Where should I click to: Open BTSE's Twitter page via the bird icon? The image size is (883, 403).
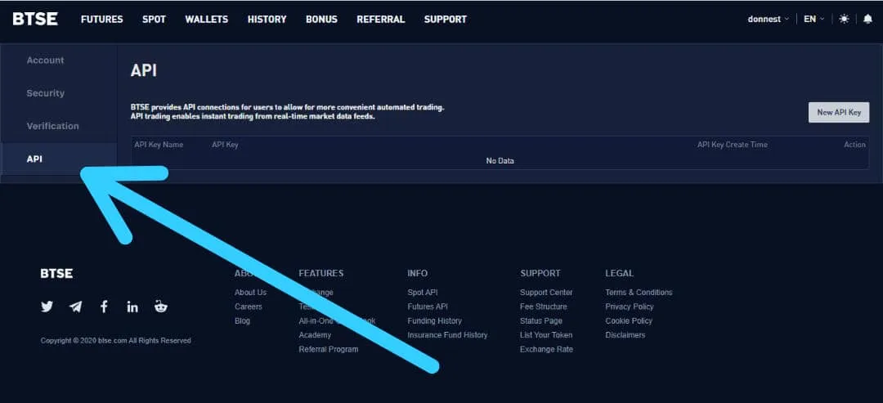click(x=47, y=307)
